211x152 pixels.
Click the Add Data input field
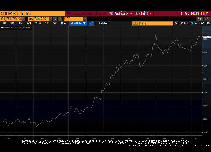click(152, 23)
